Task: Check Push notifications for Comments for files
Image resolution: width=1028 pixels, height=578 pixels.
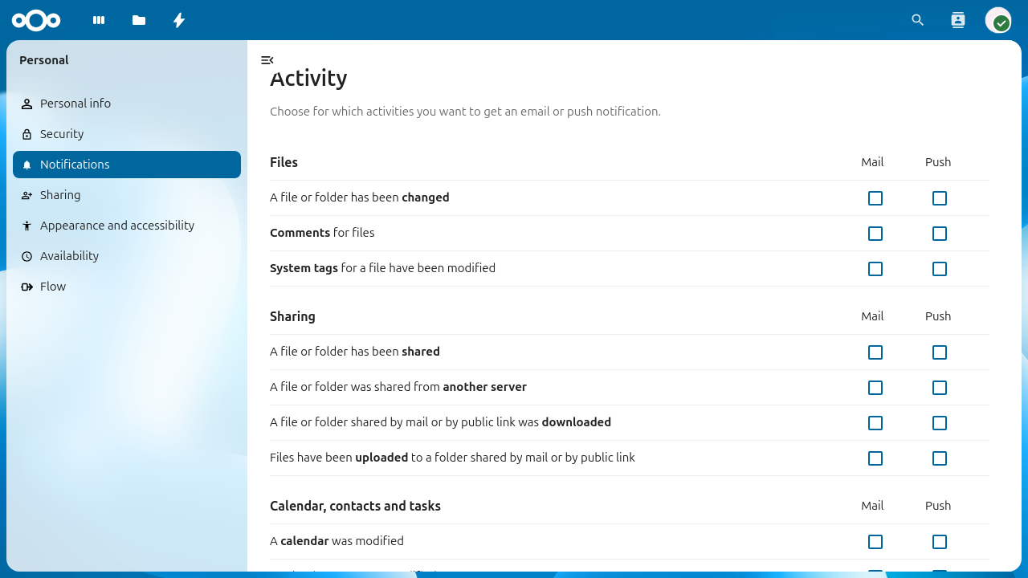Action: tap(940, 234)
